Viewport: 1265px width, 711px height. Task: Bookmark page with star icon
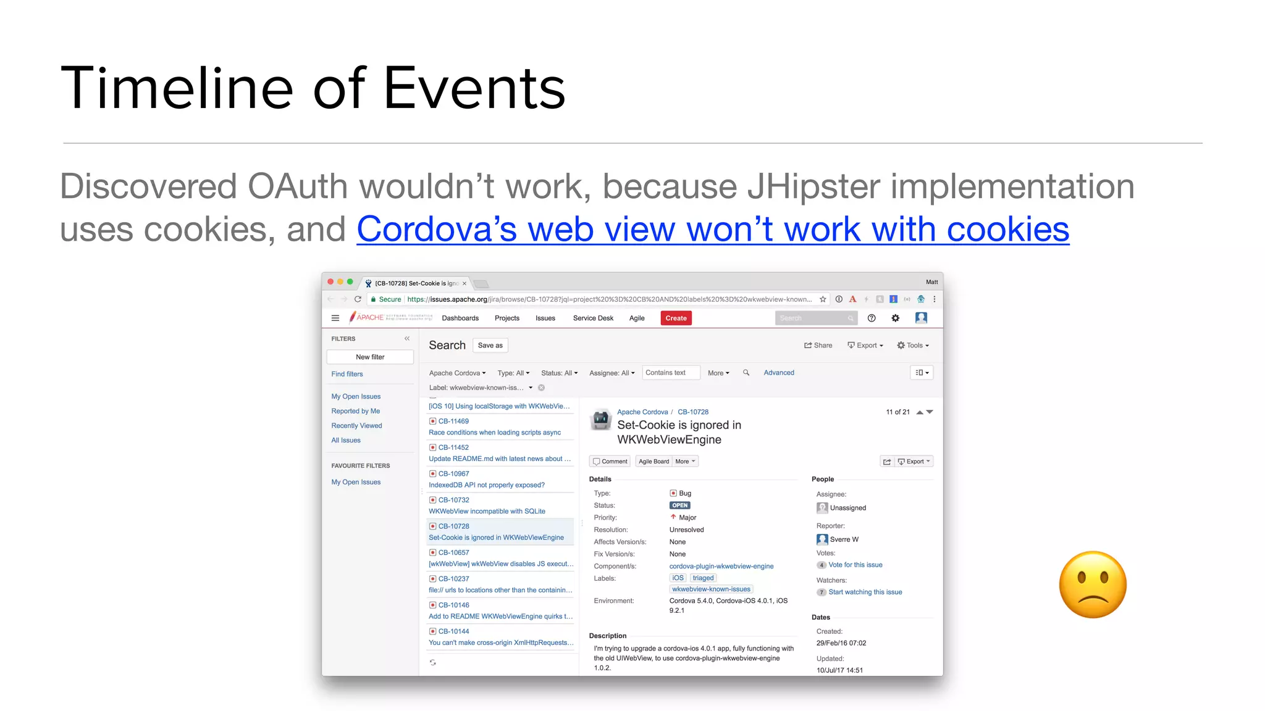click(823, 299)
